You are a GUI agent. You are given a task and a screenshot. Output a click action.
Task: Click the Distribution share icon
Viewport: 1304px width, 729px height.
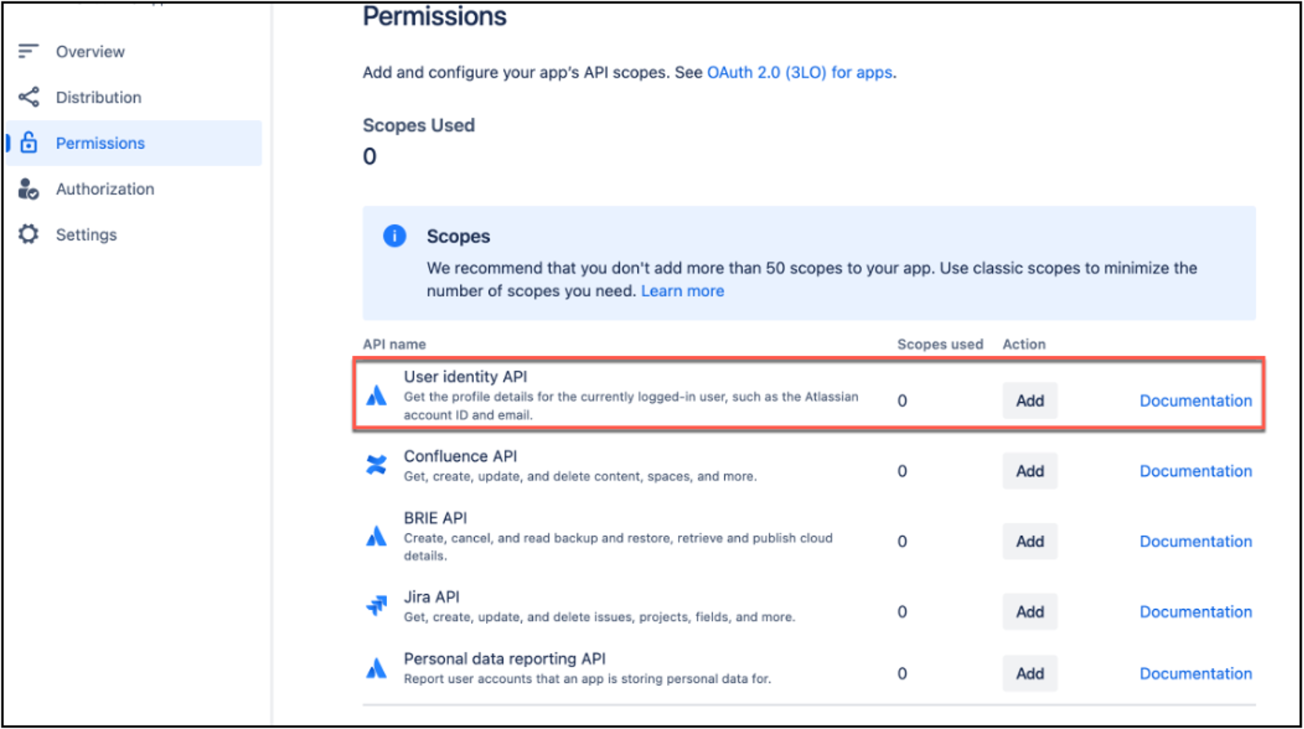[x=28, y=97]
